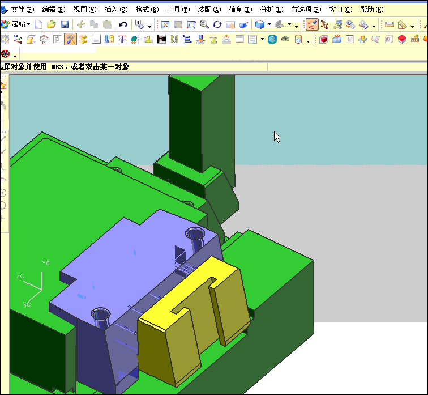Click the object information properties icon
428x395 pixels.
[x=139, y=24]
